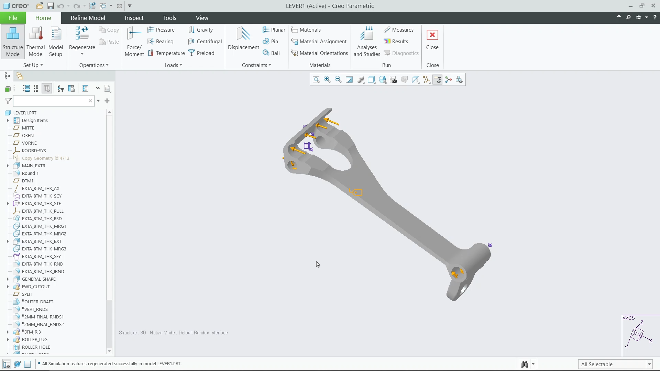Switch to Thermal Mode
660x371 pixels.
[35, 42]
